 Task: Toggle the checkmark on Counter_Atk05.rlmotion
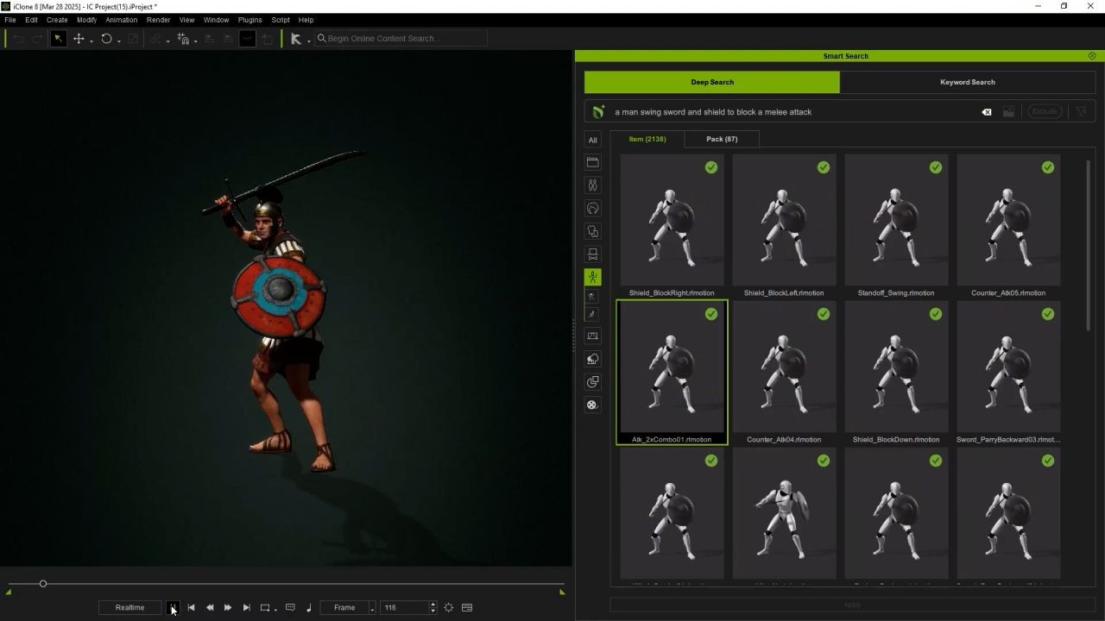[1047, 167]
